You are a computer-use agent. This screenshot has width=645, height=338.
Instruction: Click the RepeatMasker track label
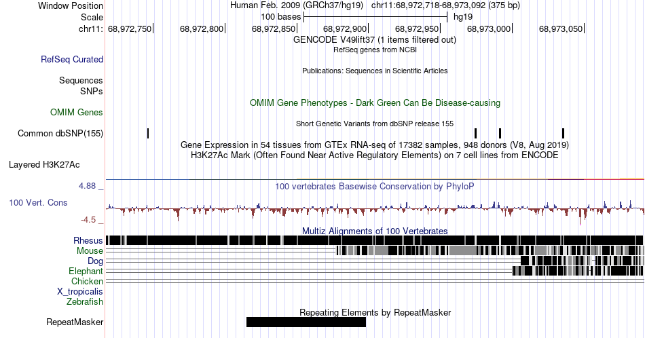click(75, 322)
